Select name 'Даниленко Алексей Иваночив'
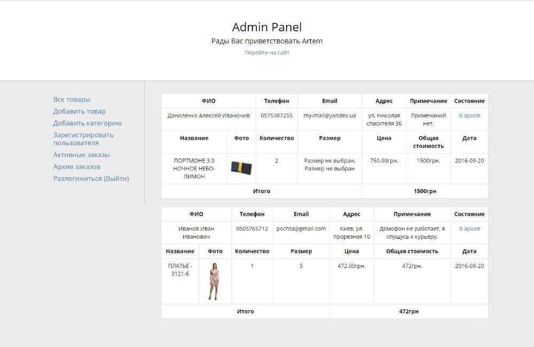The height and width of the screenshot is (347, 534). pyautogui.click(x=208, y=115)
